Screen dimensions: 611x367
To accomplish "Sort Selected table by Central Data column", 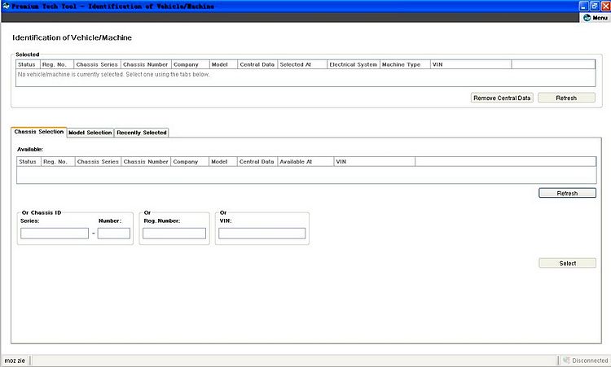I will [x=257, y=64].
